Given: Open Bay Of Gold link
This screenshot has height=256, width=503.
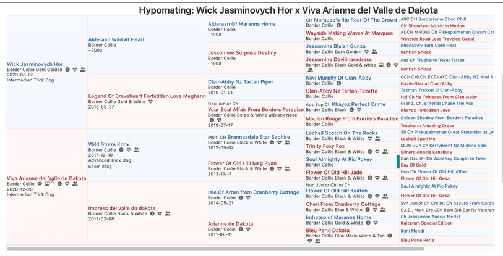Looking at the screenshot, I should (x=413, y=165).
